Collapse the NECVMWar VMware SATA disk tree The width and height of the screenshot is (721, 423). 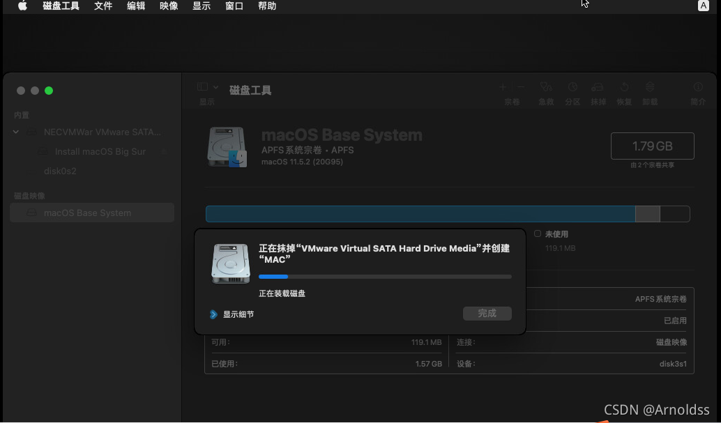pos(15,132)
